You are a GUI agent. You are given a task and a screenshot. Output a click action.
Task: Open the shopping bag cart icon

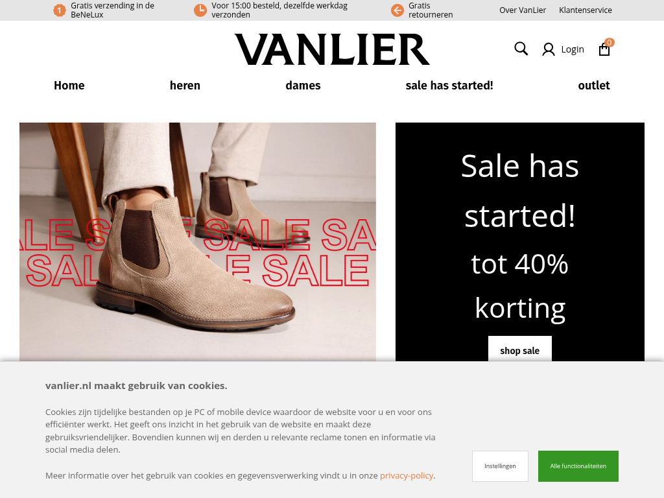coord(604,50)
